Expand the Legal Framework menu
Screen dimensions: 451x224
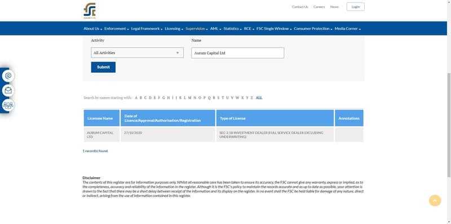click(147, 29)
